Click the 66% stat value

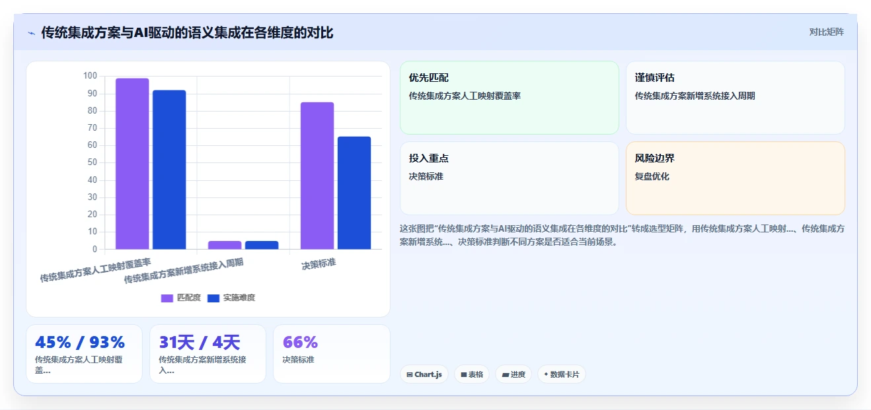[300, 343]
